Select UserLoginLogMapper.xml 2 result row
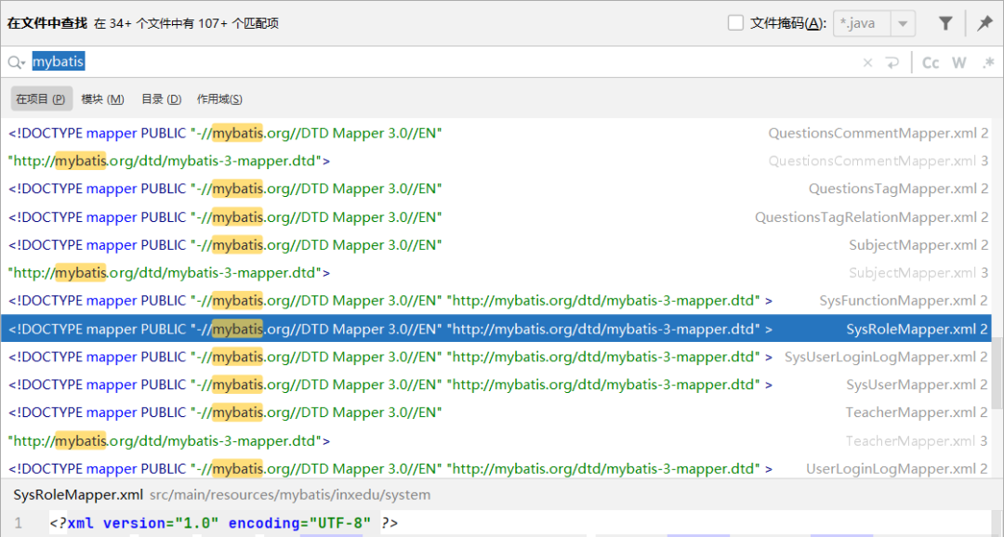The width and height of the screenshot is (1004, 537). pos(496,468)
